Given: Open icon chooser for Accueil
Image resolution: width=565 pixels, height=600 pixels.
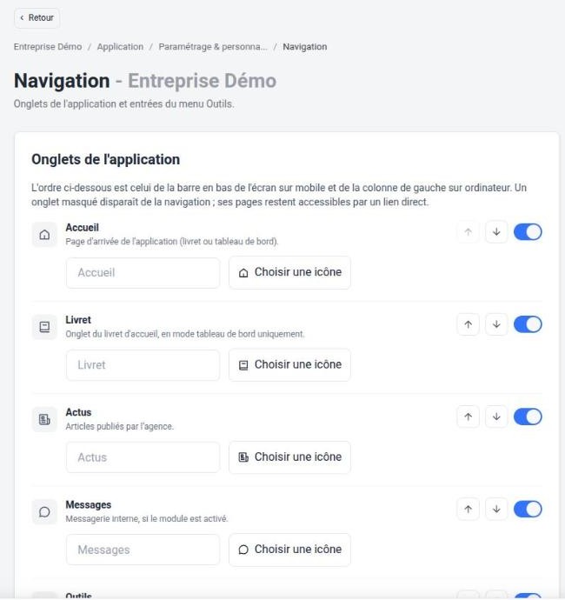Looking at the screenshot, I should click(x=289, y=272).
